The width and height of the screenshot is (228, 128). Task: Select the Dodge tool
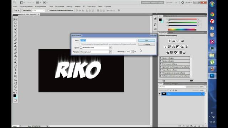(15, 63)
